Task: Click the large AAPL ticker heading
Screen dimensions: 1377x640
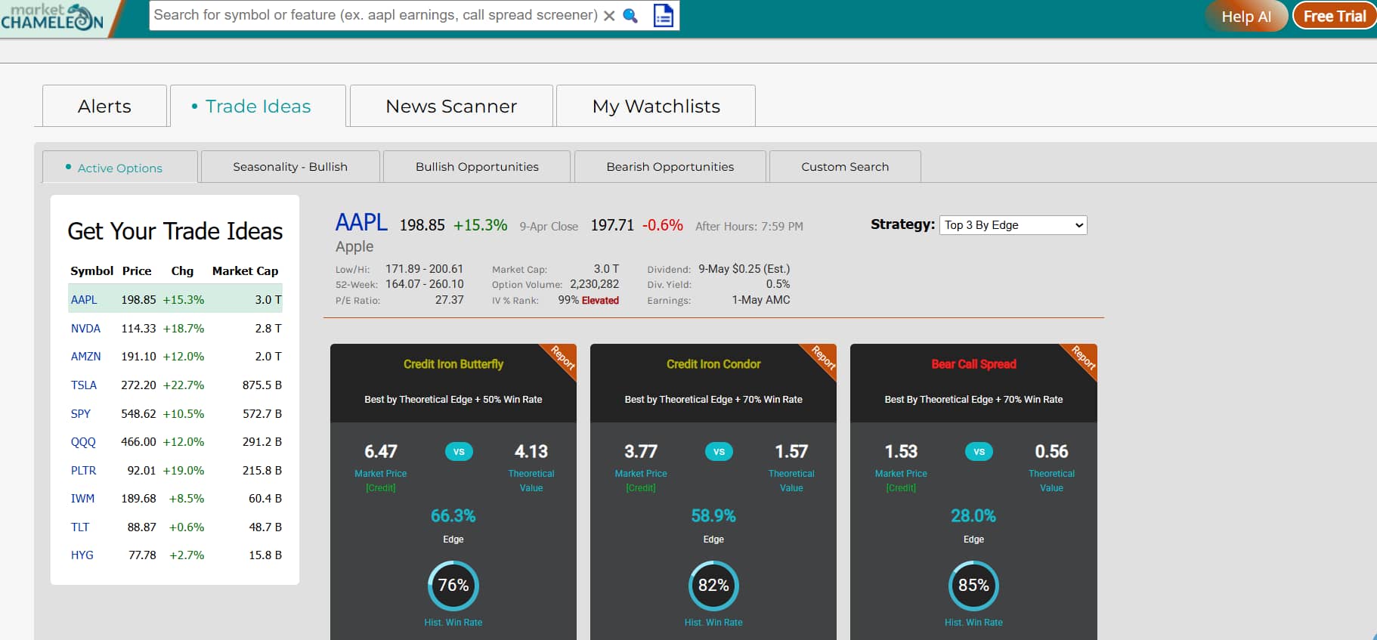Action: 361,223
